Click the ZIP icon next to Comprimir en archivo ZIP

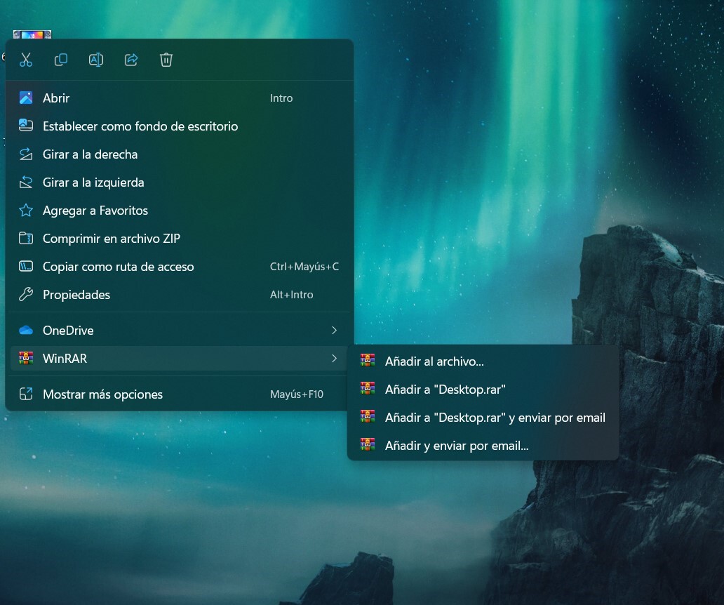coord(25,238)
